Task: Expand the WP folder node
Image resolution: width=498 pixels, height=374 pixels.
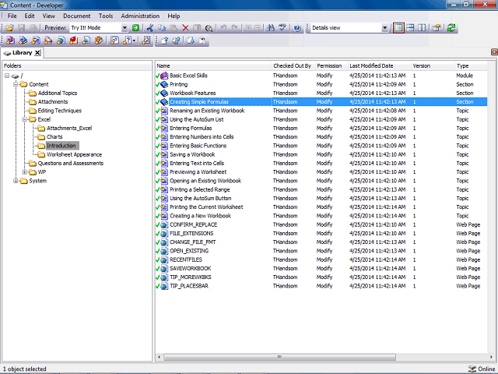Action: click(x=24, y=172)
